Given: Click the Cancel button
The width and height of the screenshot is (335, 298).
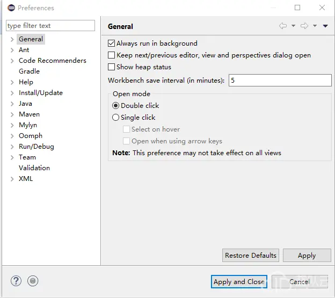Looking at the screenshot, I should 300,281.
